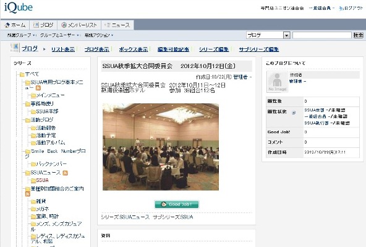
Task: Open シリーズ編集 link
Action: 214,50
